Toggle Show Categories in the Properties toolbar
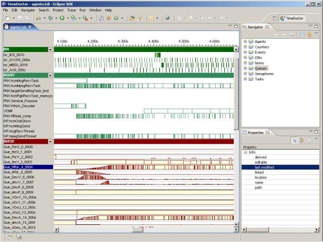 tap(295, 140)
